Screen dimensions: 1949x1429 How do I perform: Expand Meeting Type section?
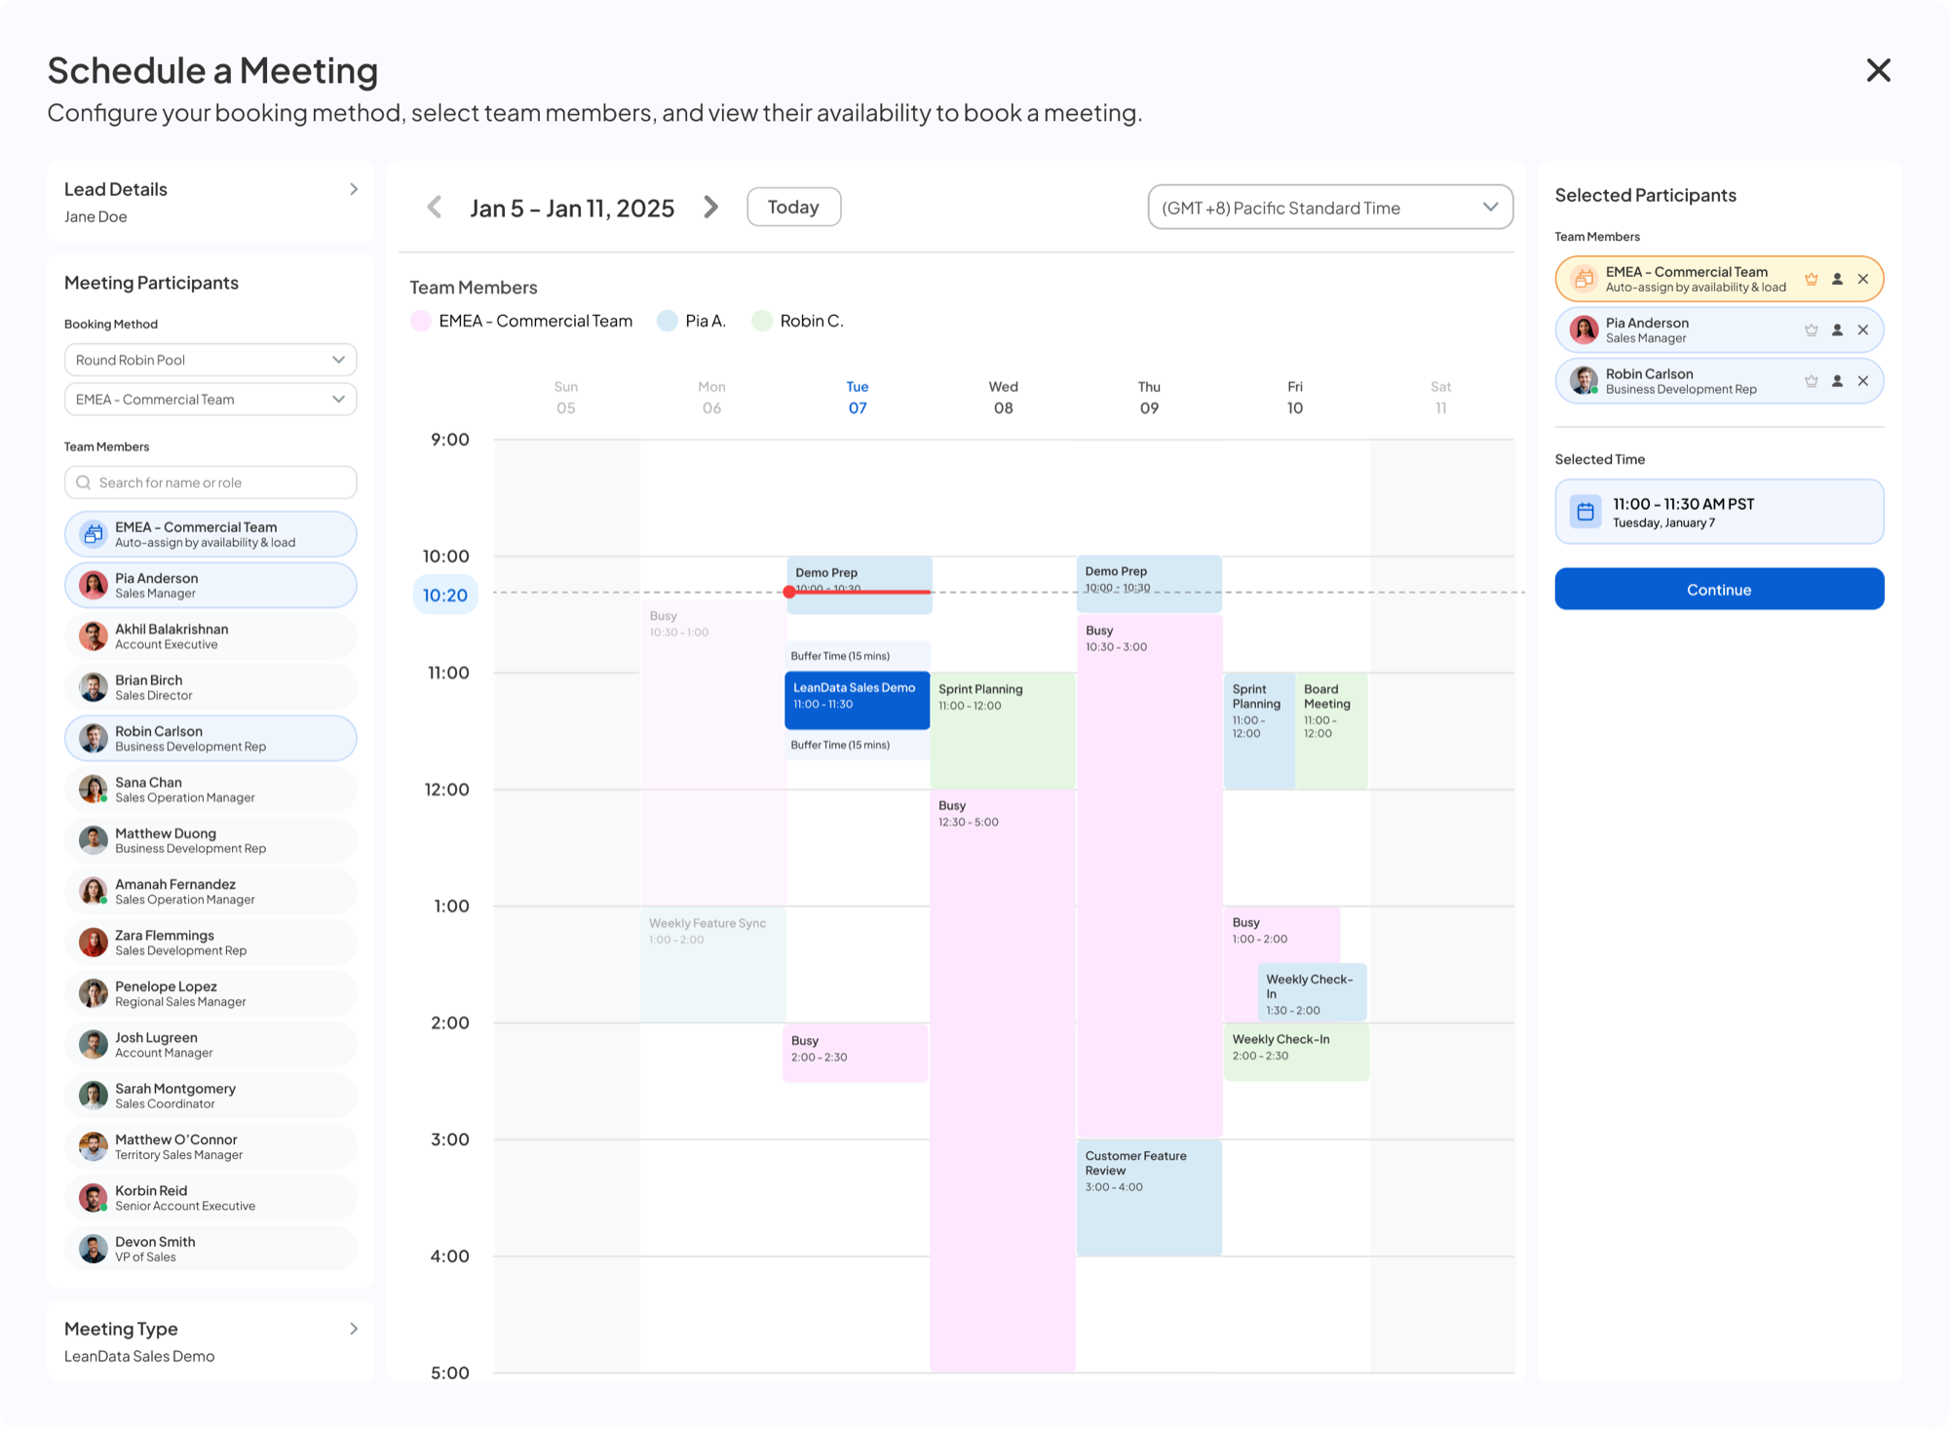[354, 1329]
